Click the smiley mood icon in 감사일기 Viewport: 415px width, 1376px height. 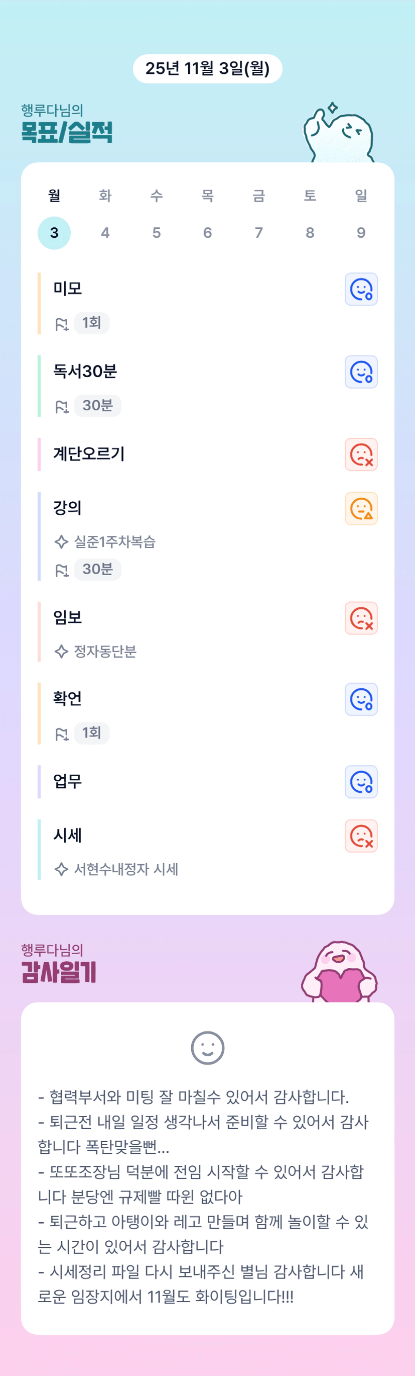pyautogui.click(x=208, y=1048)
